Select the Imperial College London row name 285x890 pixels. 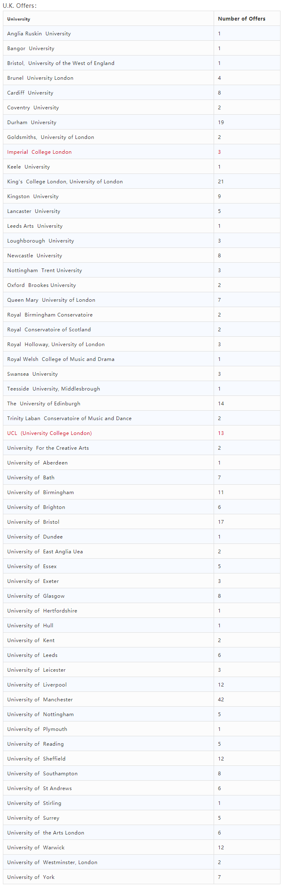pos(39,152)
